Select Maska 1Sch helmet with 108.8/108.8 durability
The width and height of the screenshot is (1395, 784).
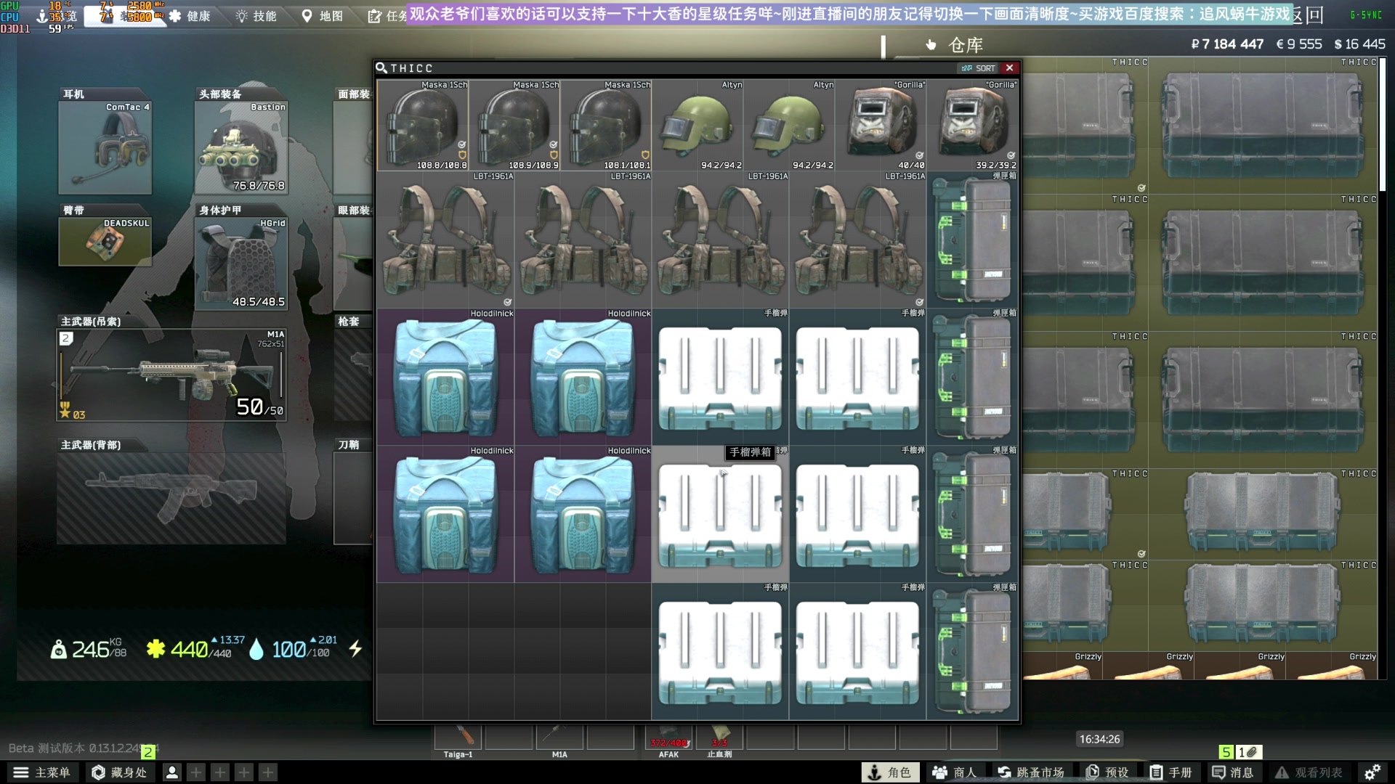click(x=423, y=126)
